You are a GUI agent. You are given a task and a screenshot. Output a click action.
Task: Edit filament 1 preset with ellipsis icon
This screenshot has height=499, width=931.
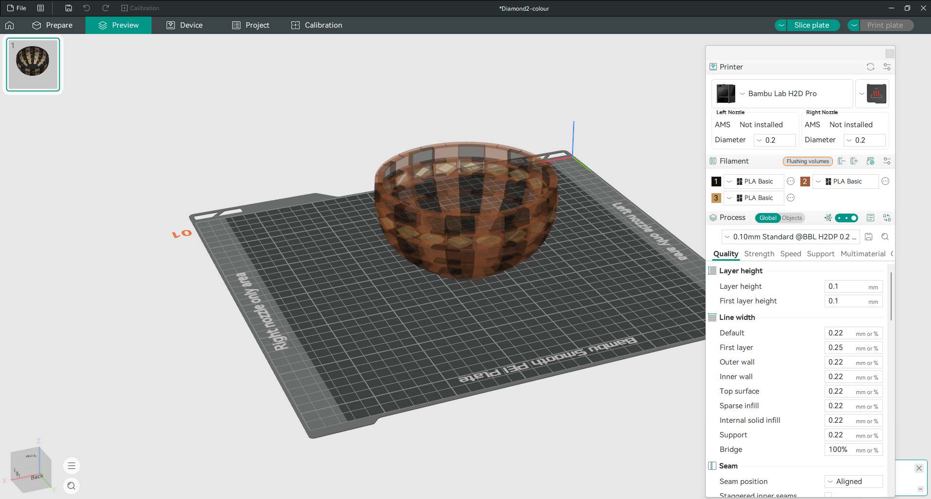(791, 182)
